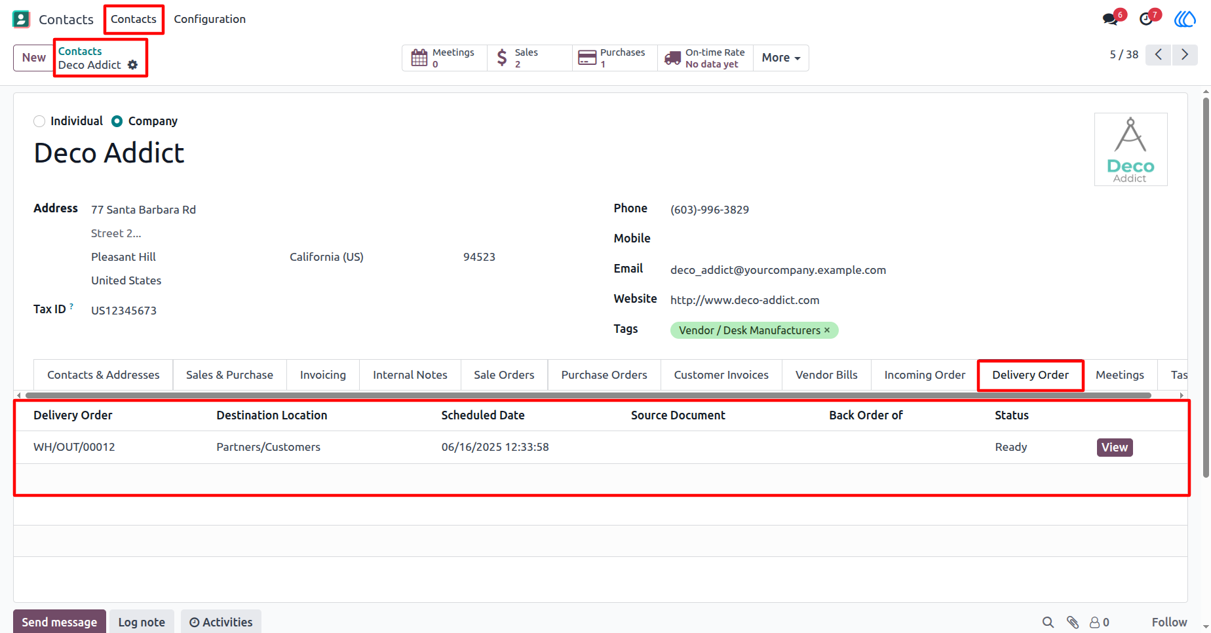
Task: Show followers list icon
Action: pos(1099,623)
